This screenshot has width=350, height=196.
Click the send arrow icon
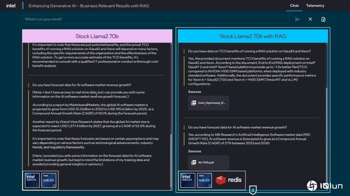[x=297, y=19]
